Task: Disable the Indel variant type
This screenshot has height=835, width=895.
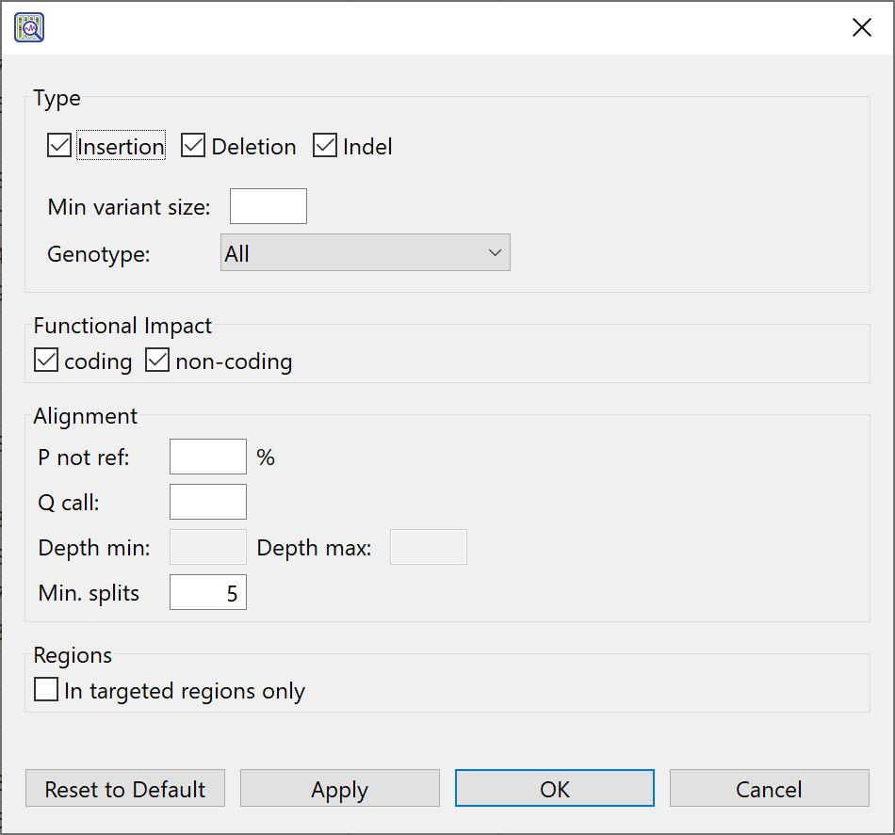Action: (325, 146)
